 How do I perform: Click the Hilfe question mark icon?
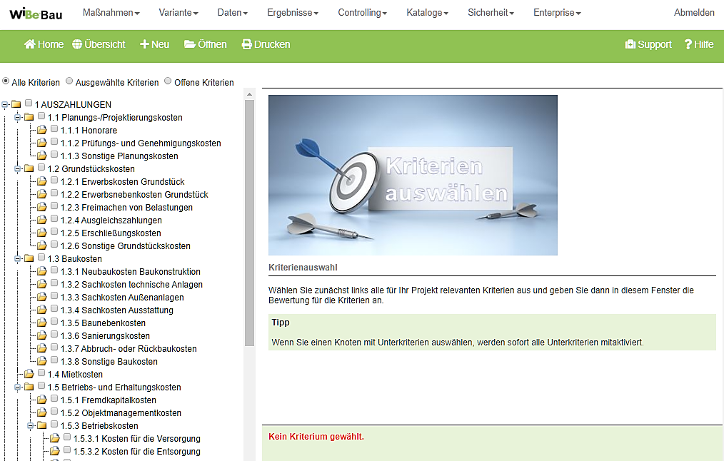click(x=688, y=44)
